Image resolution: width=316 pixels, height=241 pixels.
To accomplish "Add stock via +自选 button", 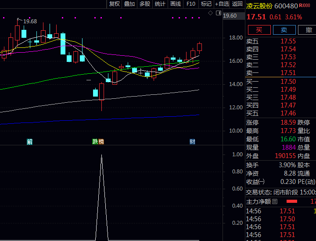I will pyautogui.click(x=222, y=4).
